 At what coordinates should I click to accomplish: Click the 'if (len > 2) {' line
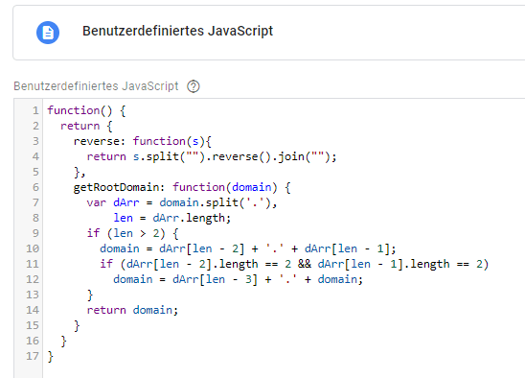point(132,233)
